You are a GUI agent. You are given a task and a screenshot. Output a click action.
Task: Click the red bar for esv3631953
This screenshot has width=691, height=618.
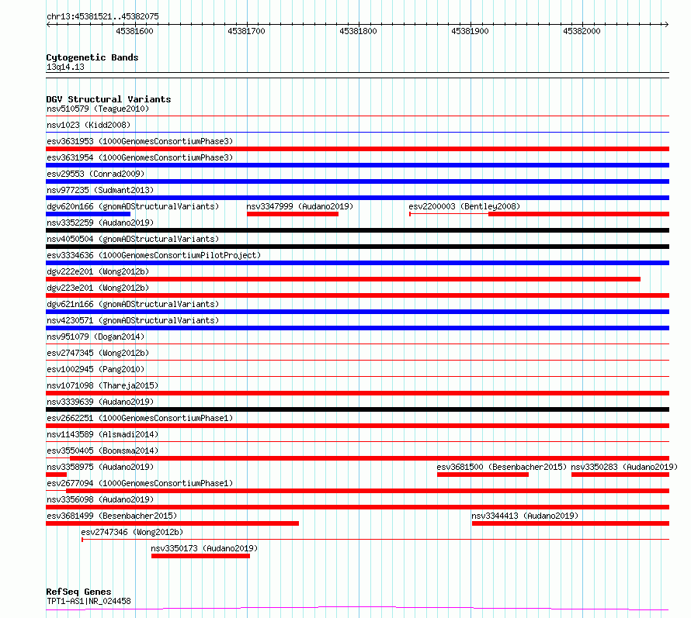[357, 149]
